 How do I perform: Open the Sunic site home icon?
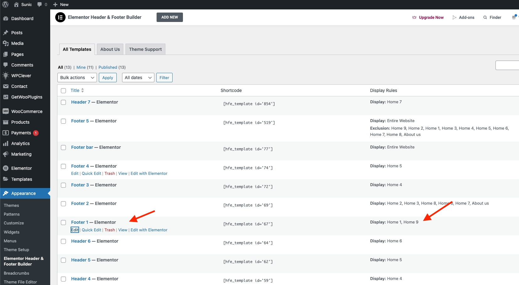click(16, 4)
